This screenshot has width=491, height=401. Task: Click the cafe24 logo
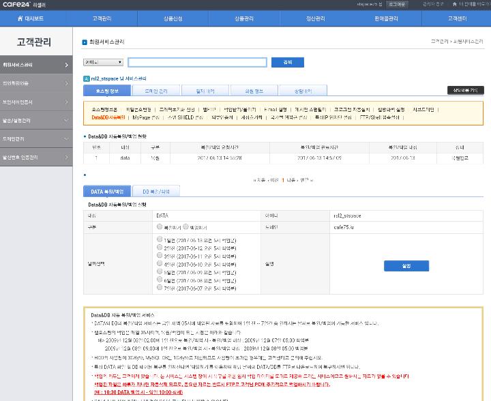[x=16, y=4]
